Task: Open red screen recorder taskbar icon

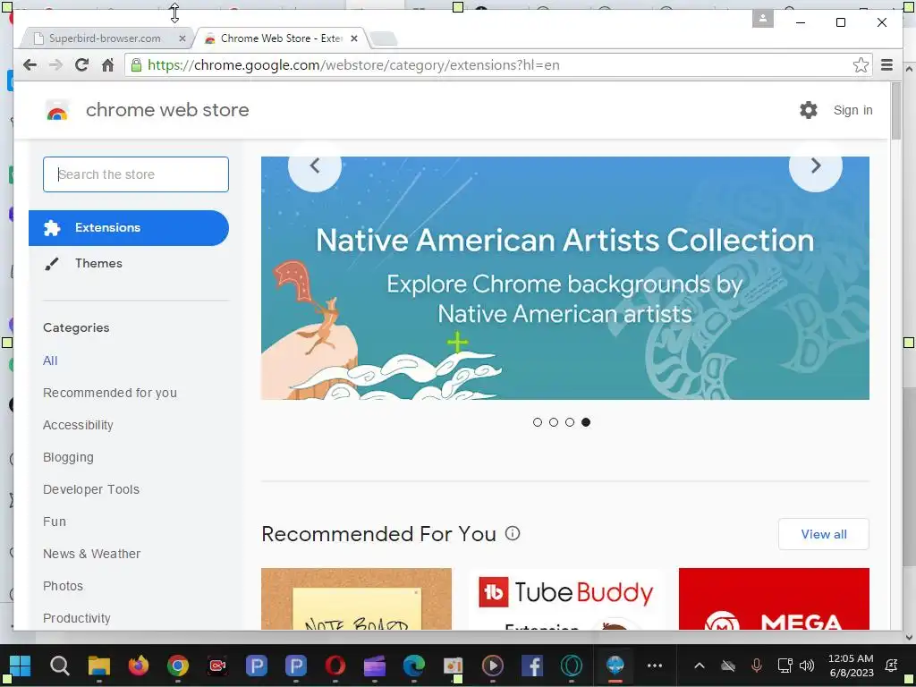Action: coord(217,666)
